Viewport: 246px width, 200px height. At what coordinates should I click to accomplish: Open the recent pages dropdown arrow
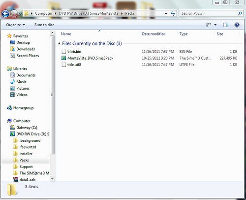[x=20, y=14]
